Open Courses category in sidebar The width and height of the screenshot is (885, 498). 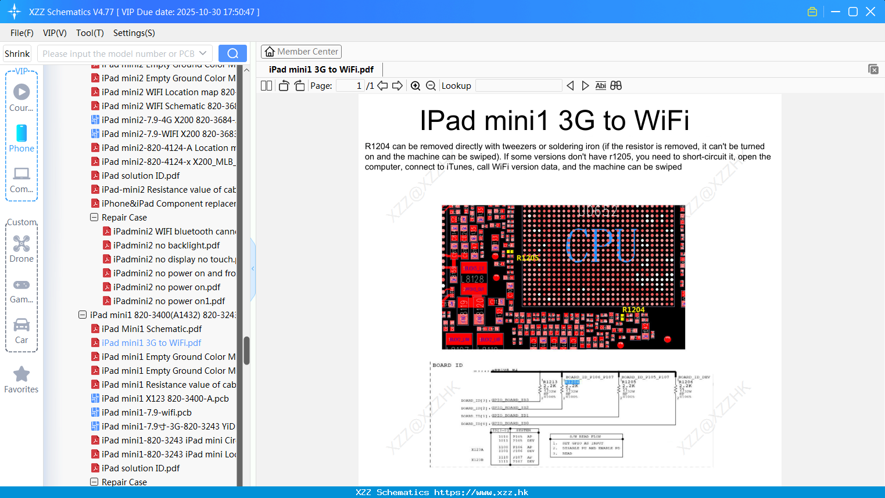click(x=22, y=97)
